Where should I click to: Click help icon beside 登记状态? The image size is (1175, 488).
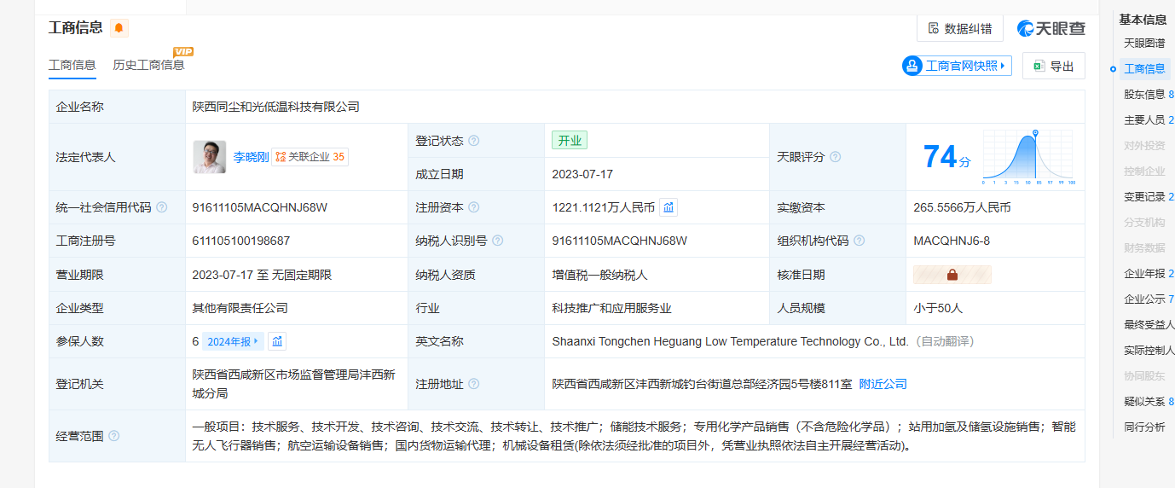pyautogui.click(x=474, y=141)
